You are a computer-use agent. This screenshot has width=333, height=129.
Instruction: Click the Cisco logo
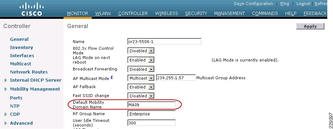tap(31, 9)
